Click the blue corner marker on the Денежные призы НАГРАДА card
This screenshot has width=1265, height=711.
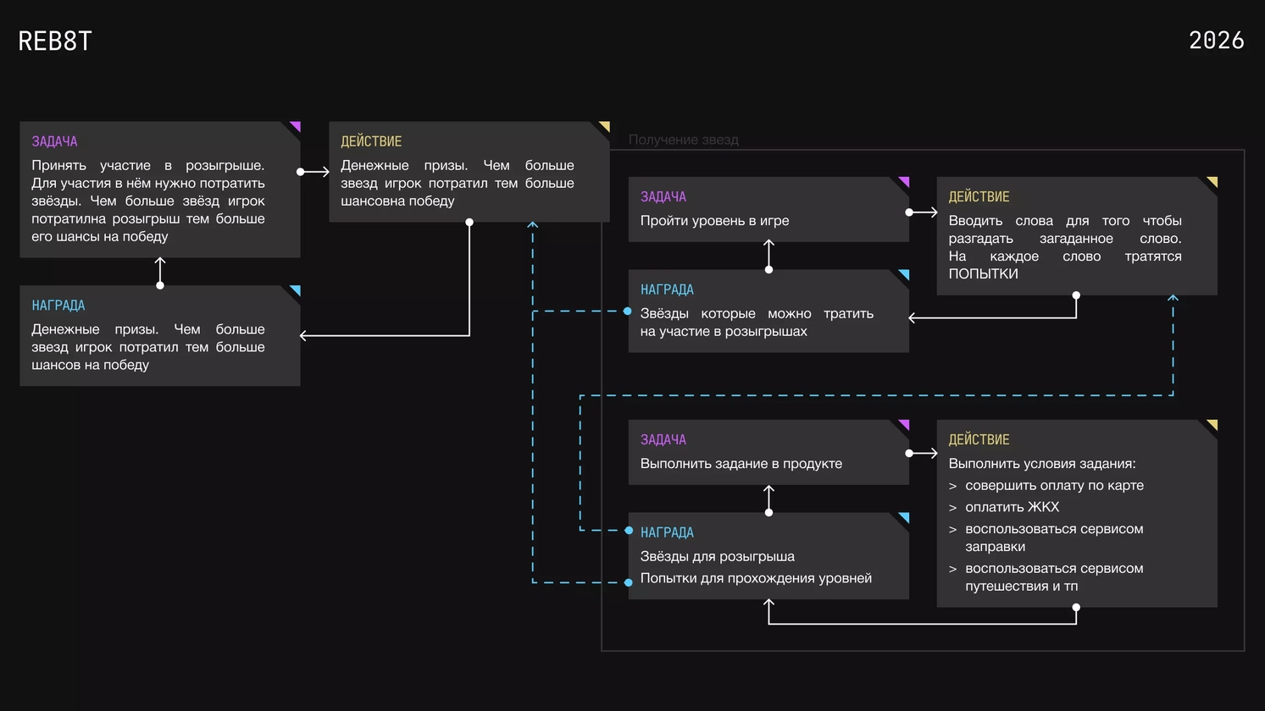296,290
